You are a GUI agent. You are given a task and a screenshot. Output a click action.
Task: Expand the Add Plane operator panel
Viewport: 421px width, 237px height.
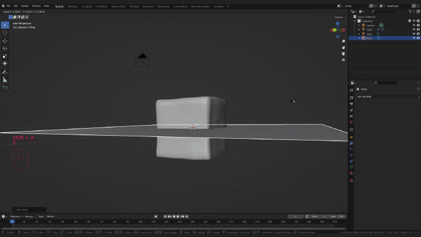tap(29, 210)
